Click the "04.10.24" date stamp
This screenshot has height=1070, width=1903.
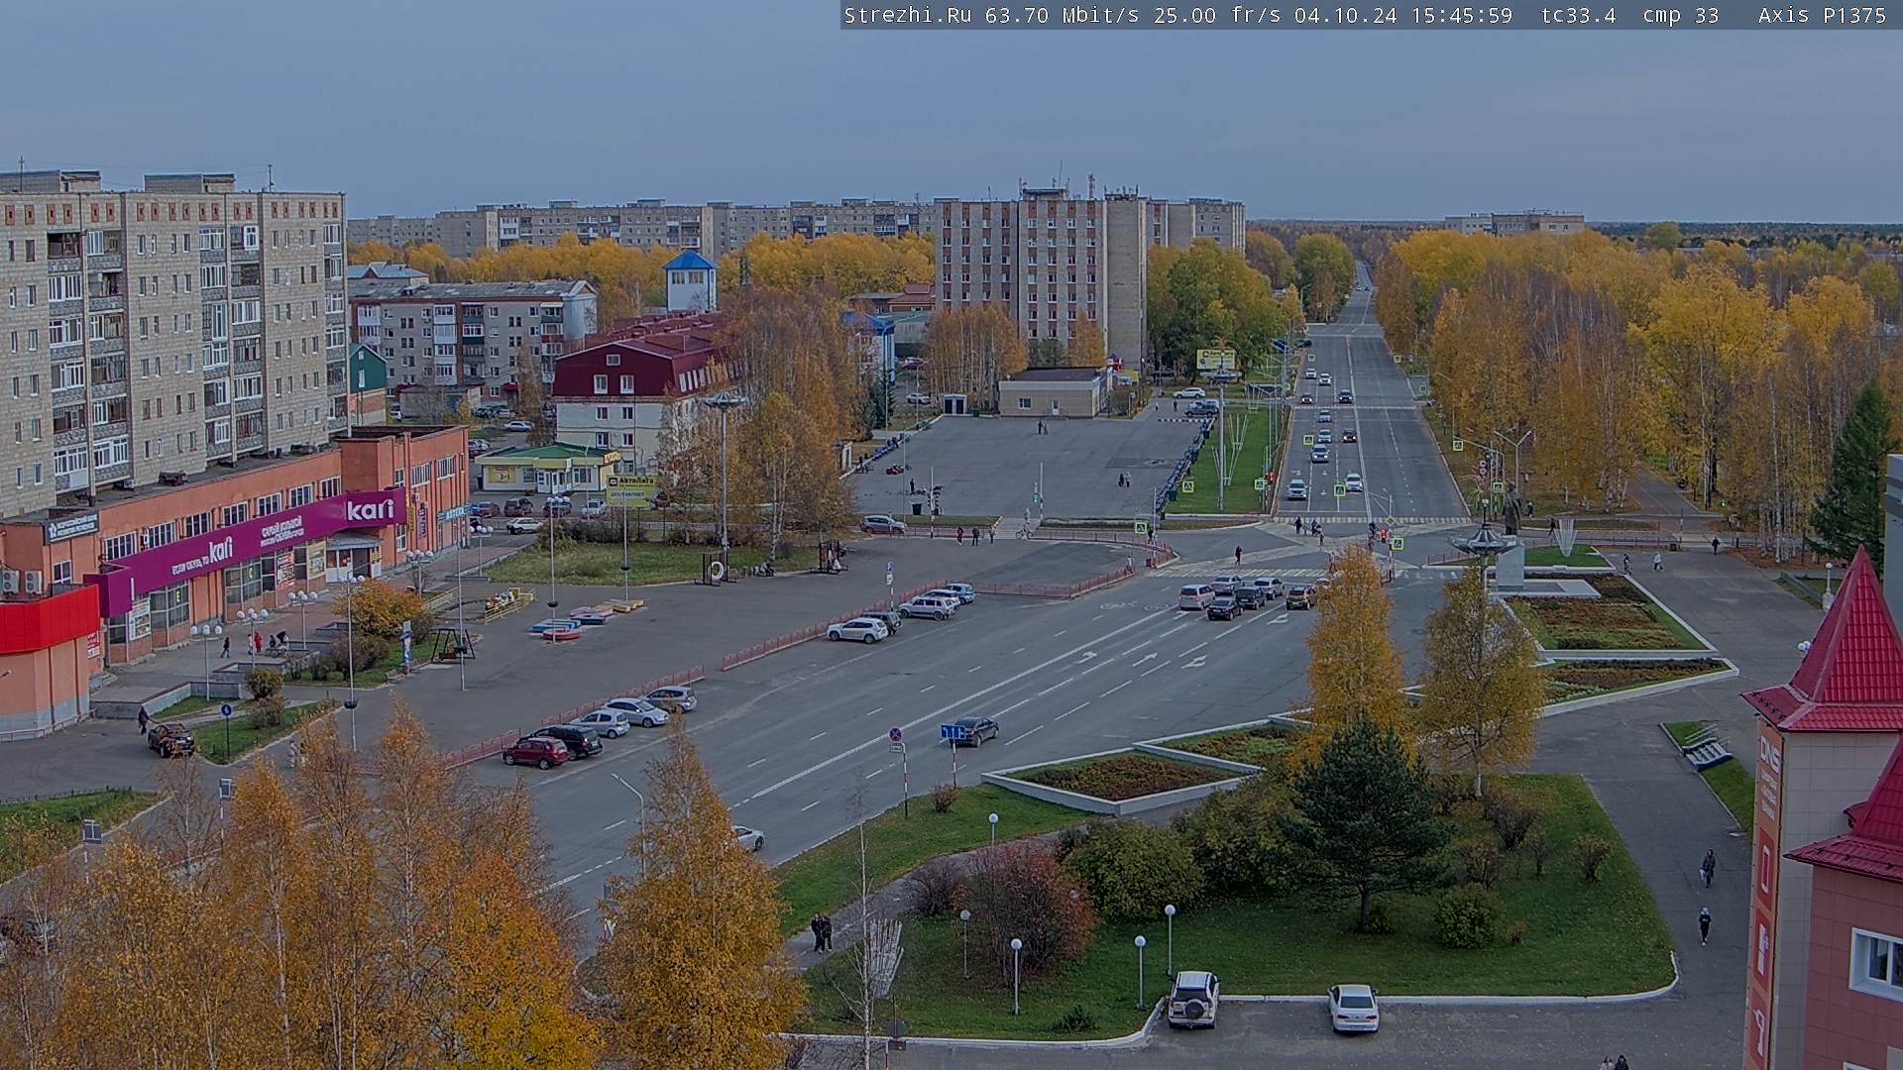point(1345,15)
